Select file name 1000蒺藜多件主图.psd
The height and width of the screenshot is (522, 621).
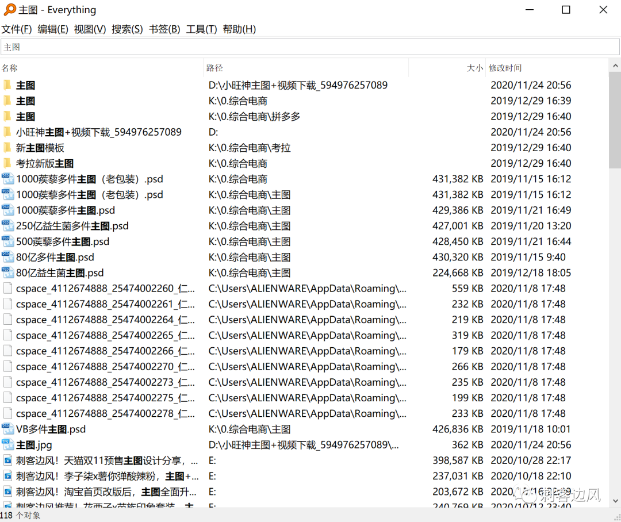coord(66,210)
